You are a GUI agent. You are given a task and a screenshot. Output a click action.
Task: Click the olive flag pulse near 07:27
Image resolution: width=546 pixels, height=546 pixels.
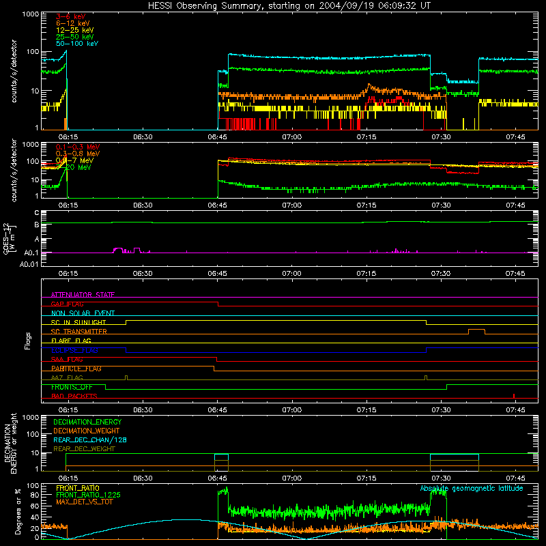point(426,377)
